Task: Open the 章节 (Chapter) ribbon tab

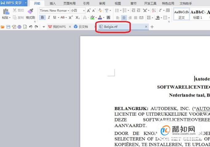Action: 133,3
